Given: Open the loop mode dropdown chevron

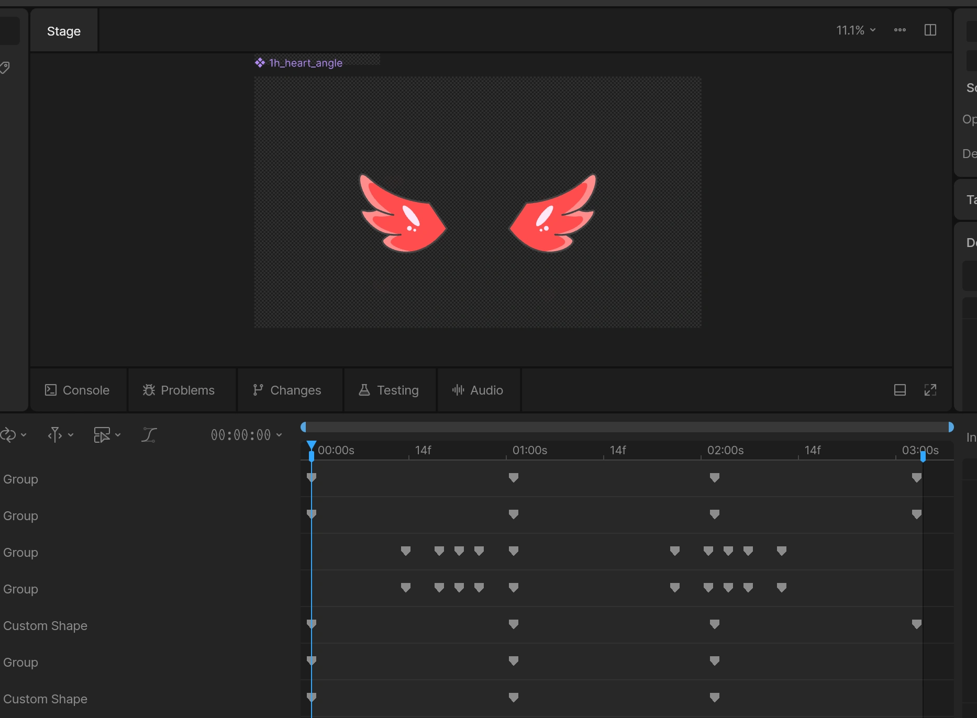Looking at the screenshot, I should pos(24,435).
